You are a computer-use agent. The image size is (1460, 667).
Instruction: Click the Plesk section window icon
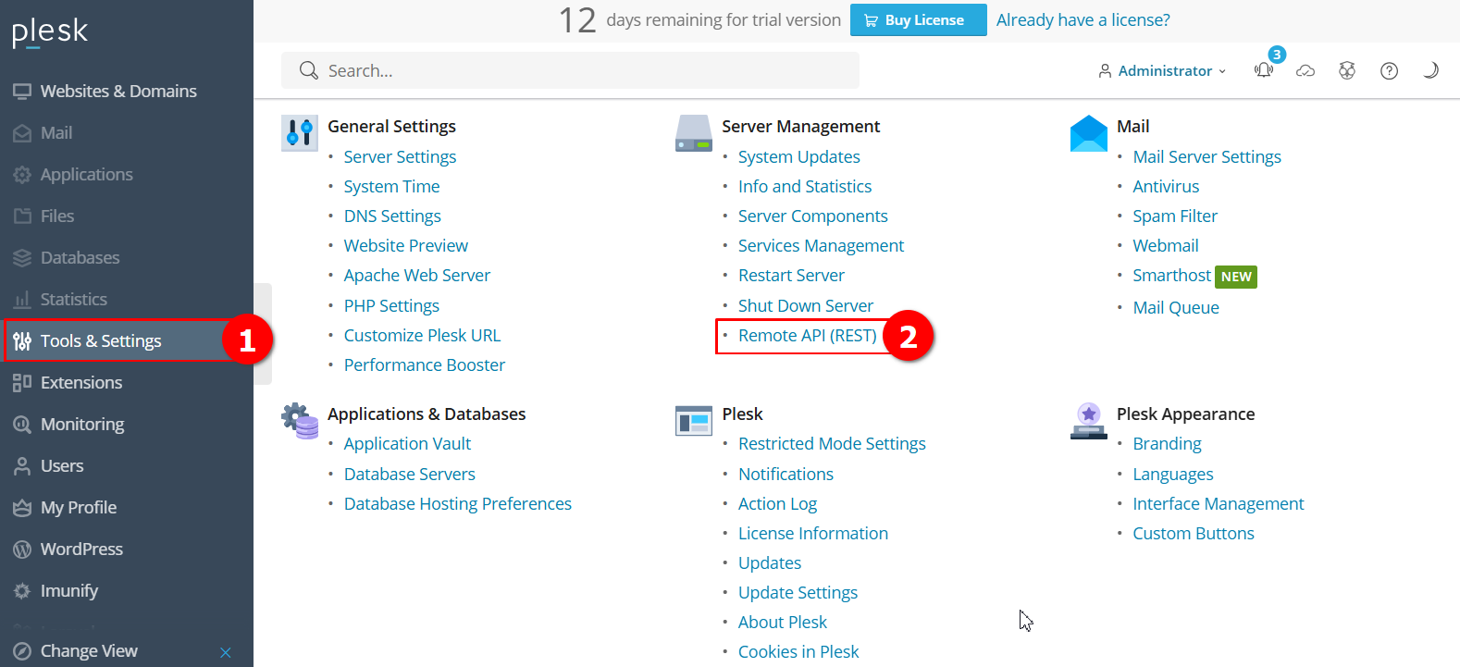[x=694, y=421]
